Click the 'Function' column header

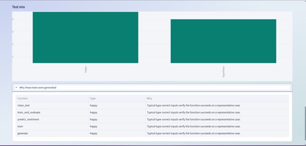(x=52, y=99)
